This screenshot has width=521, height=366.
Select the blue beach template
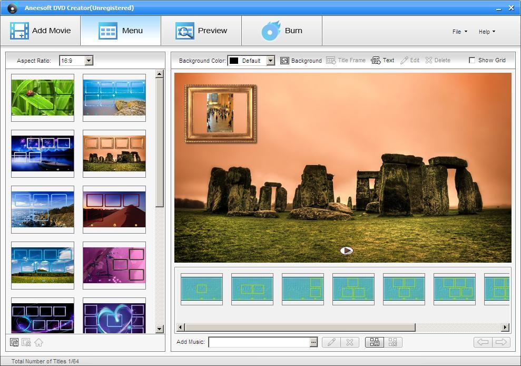(114, 98)
